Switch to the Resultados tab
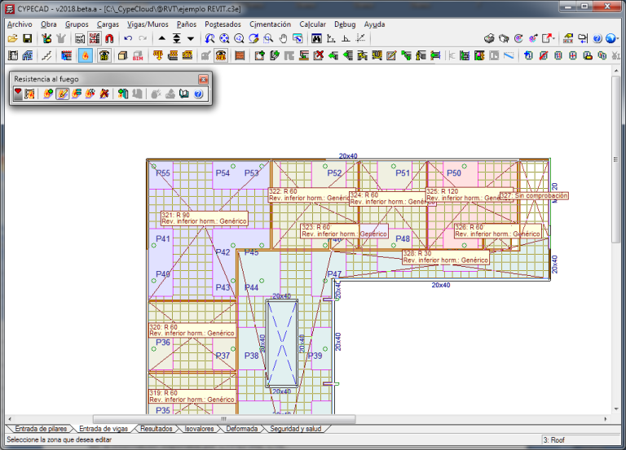The height and width of the screenshot is (450, 626). pyautogui.click(x=155, y=428)
